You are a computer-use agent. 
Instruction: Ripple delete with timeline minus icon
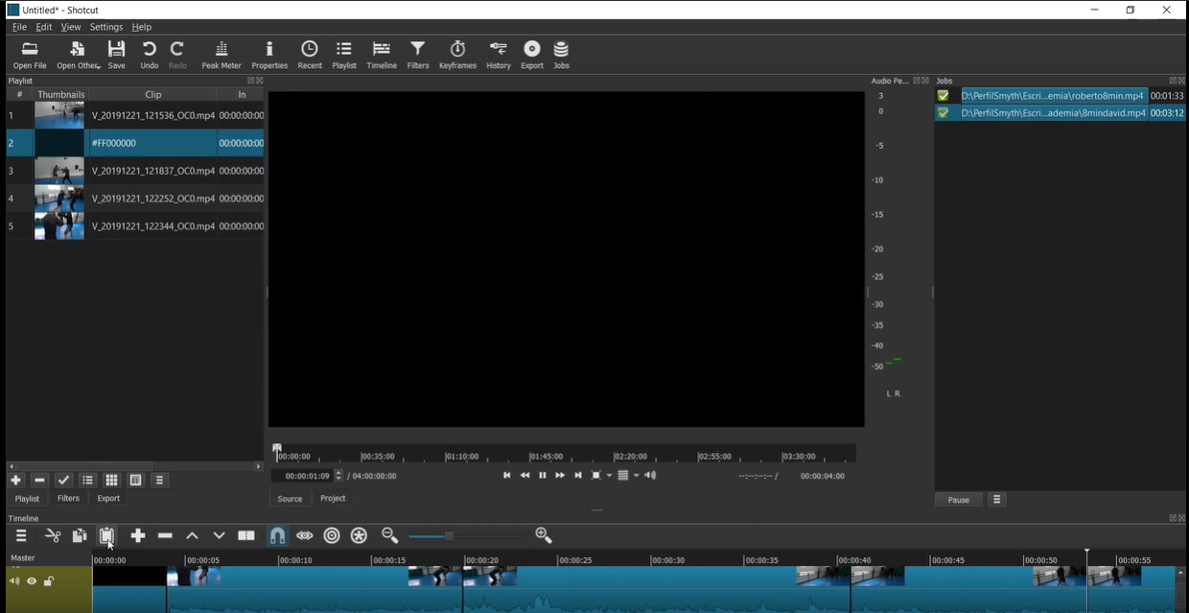(165, 535)
